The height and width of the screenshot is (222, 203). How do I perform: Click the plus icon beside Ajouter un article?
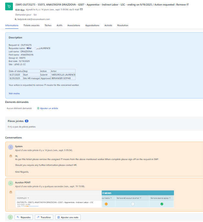38,108
